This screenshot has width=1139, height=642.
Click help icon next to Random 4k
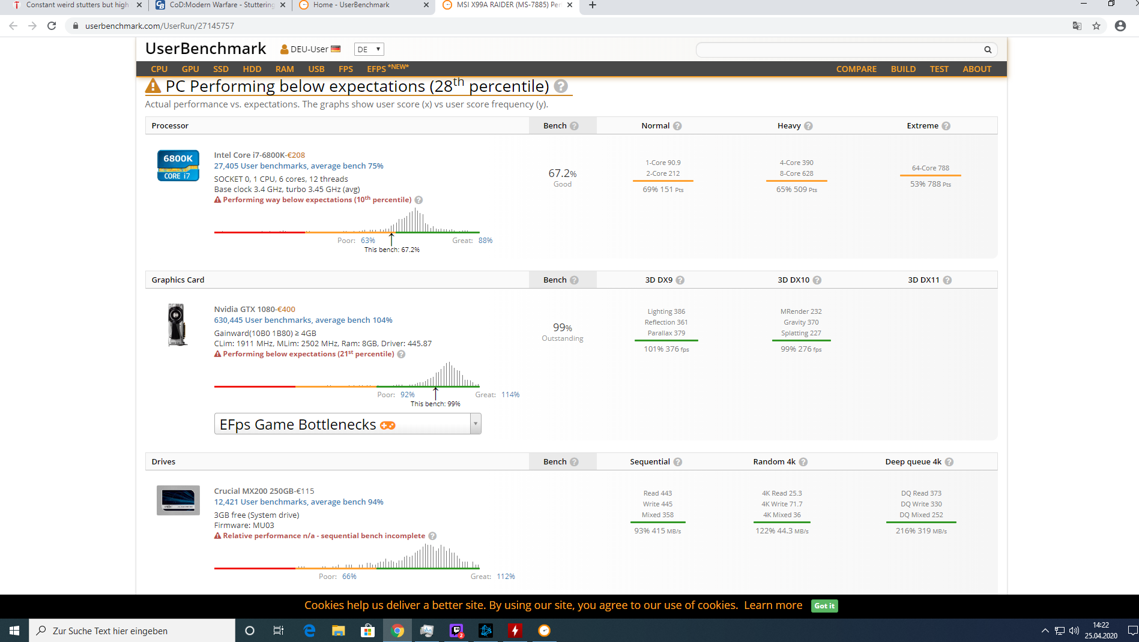tap(803, 462)
